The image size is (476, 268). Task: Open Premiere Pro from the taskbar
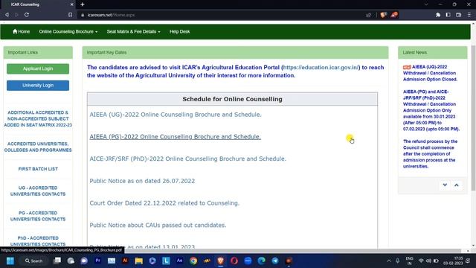tap(97, 261)
